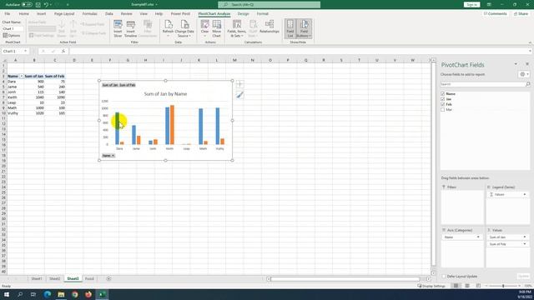The height and width of the screenshot is (300, 534).
Task: Open Name filter dropdown in cell A3
Action: click(22, 76)
